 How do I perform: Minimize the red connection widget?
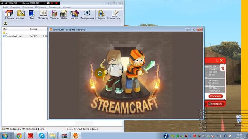[217, 60]
